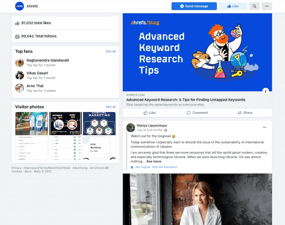Open the Without SEO With SEO photo
This screenshot has height=225, width=285.
[x=66, y=124]
